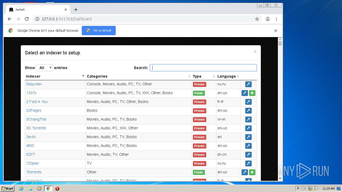The width and height of the screenshot is (342, 192).
Task: Sort table by Type column
Action: click(204, 76)
